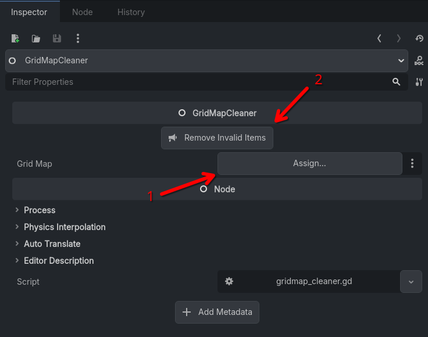Open the GridMapCleaner object dropdown
The width and height of the screenshot is (428, 337).
(206, 60)
